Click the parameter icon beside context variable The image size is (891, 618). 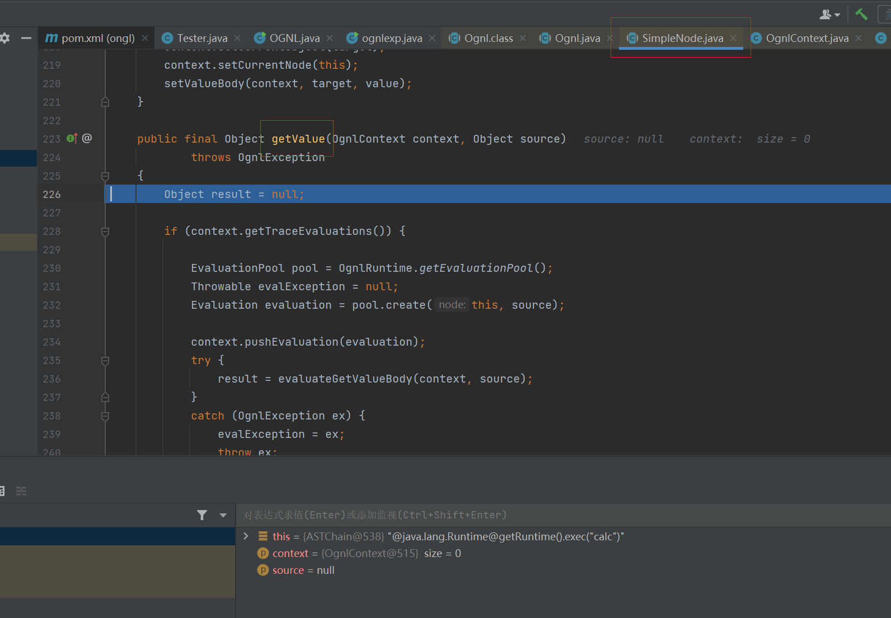pyautogui.click(x=263, y=553)
